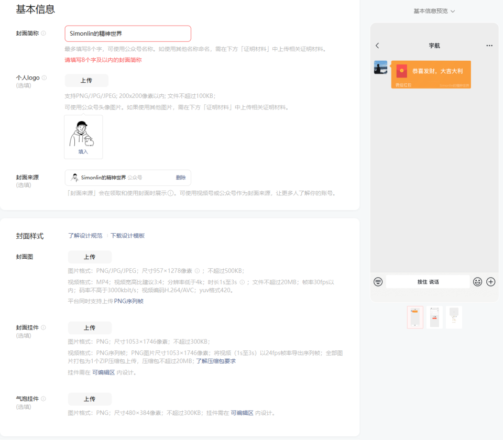Screen dimensions: 503x440
Task: Click the chat avatar in preview
Action: (381, 68)
